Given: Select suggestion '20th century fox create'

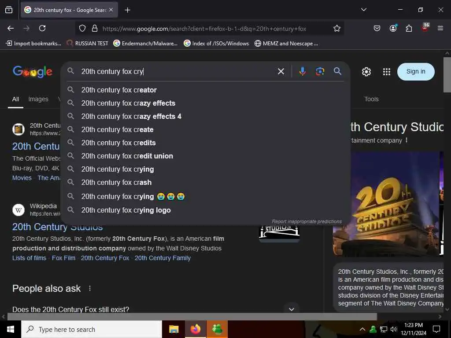Looking at the screenshot, I should (x=205, y=130).
